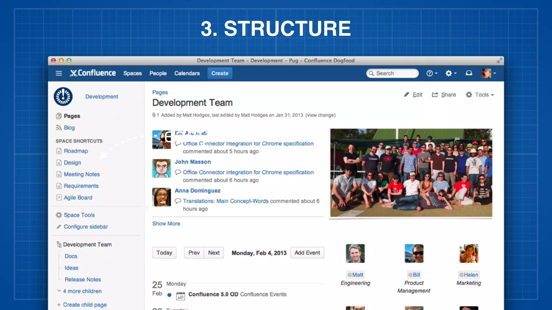This screenshot has width=552, height=310.
Task: Select Blog in the sidebar
Action: click(69, 128)
